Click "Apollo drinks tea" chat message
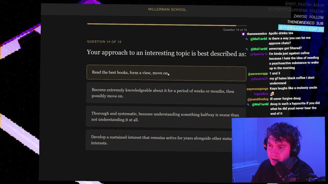Viewport: 328px width, 184px height. click(x=281, y=33)
